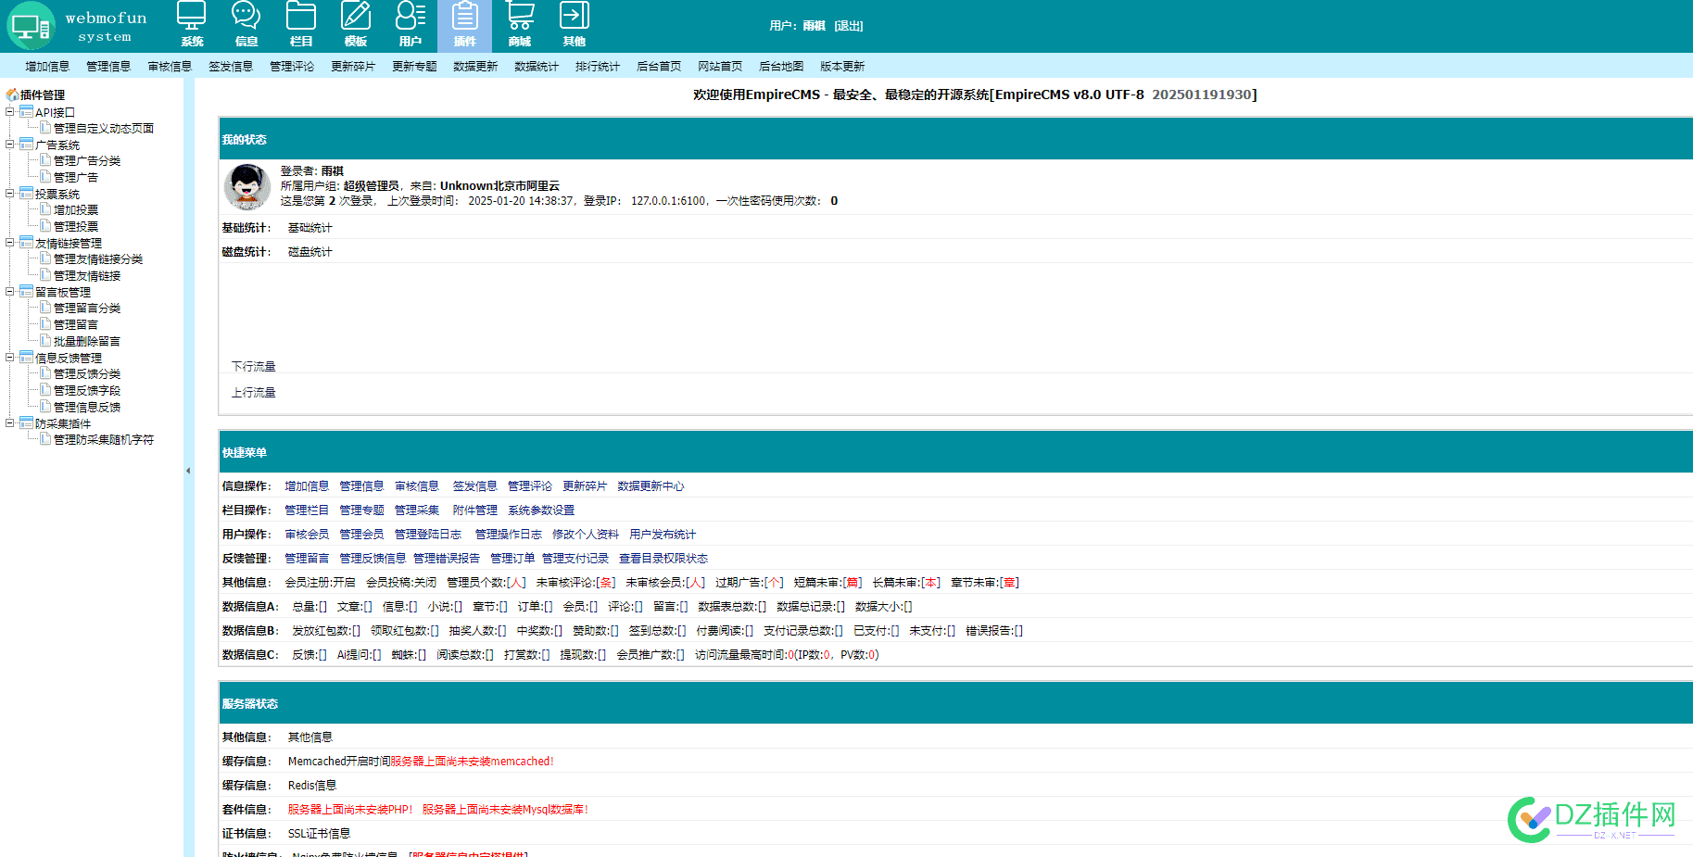Screen dimensions: 1693x857
Task: Open the 信息 (Info) chat bubble icon
Action: 246,25
